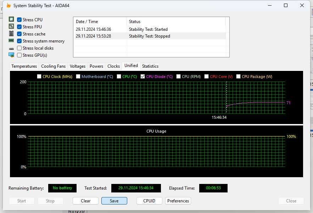Switch to the Temperatures tab
This screenshot has height=213, width=313.
click(24, 66)
